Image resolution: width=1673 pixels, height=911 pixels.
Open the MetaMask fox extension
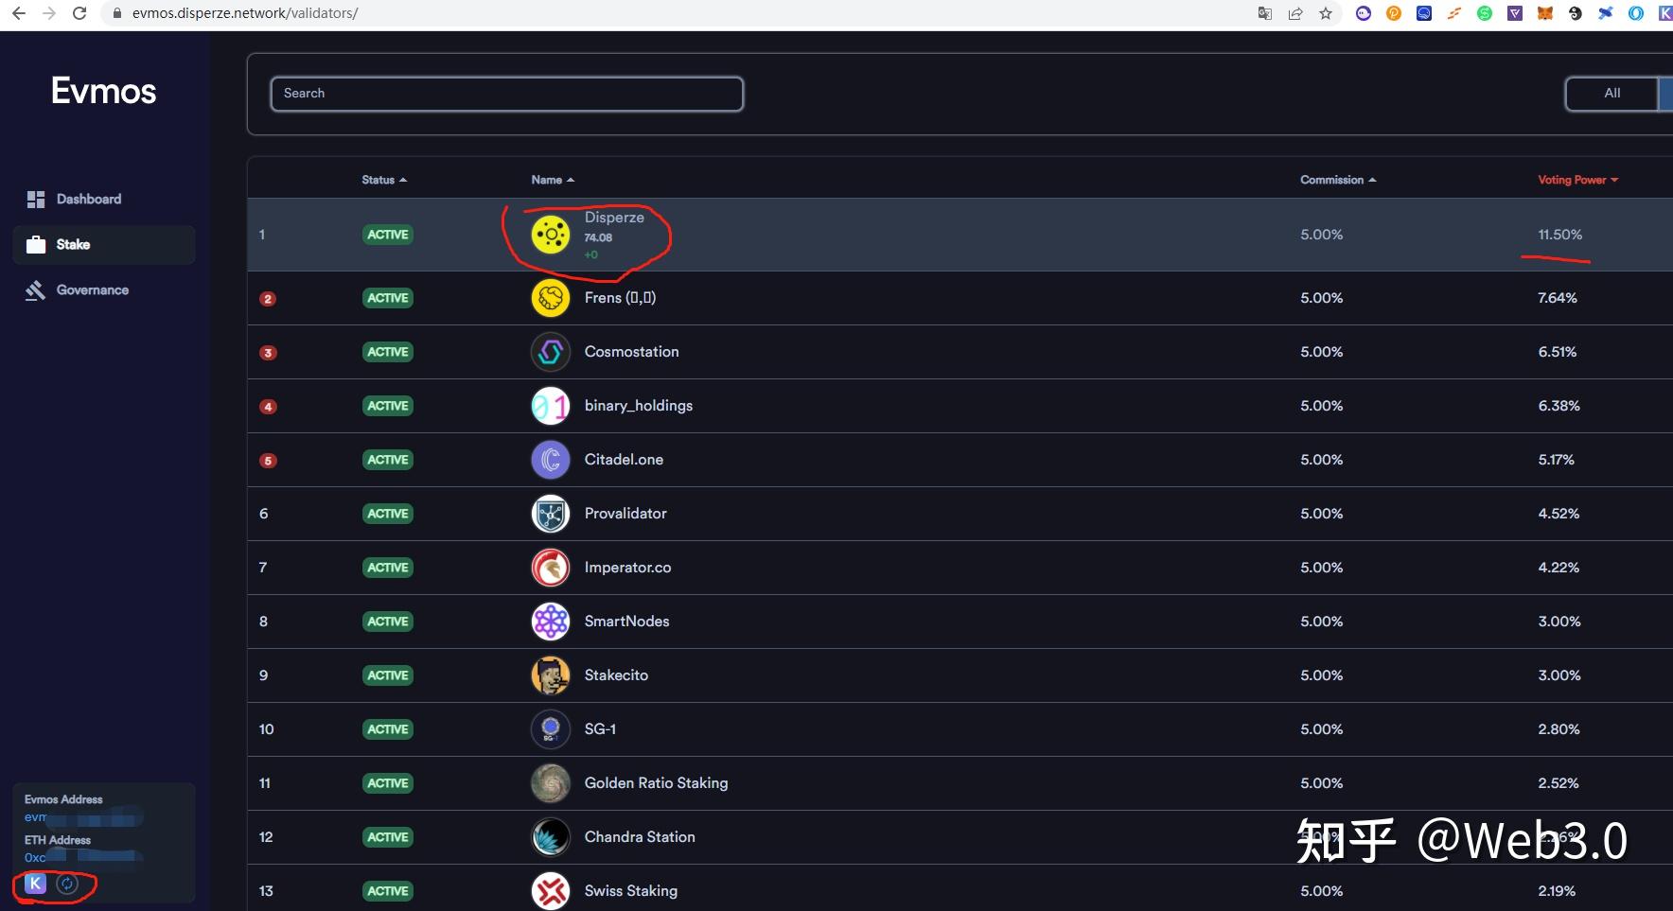click(x=1545, y=13)
